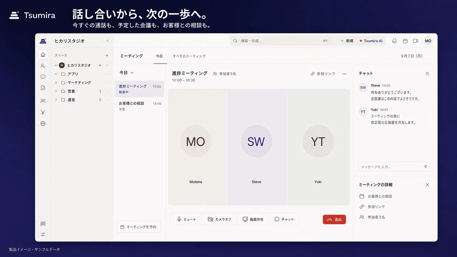Turn off camera with カメラオフ

[x=219, y=219]
